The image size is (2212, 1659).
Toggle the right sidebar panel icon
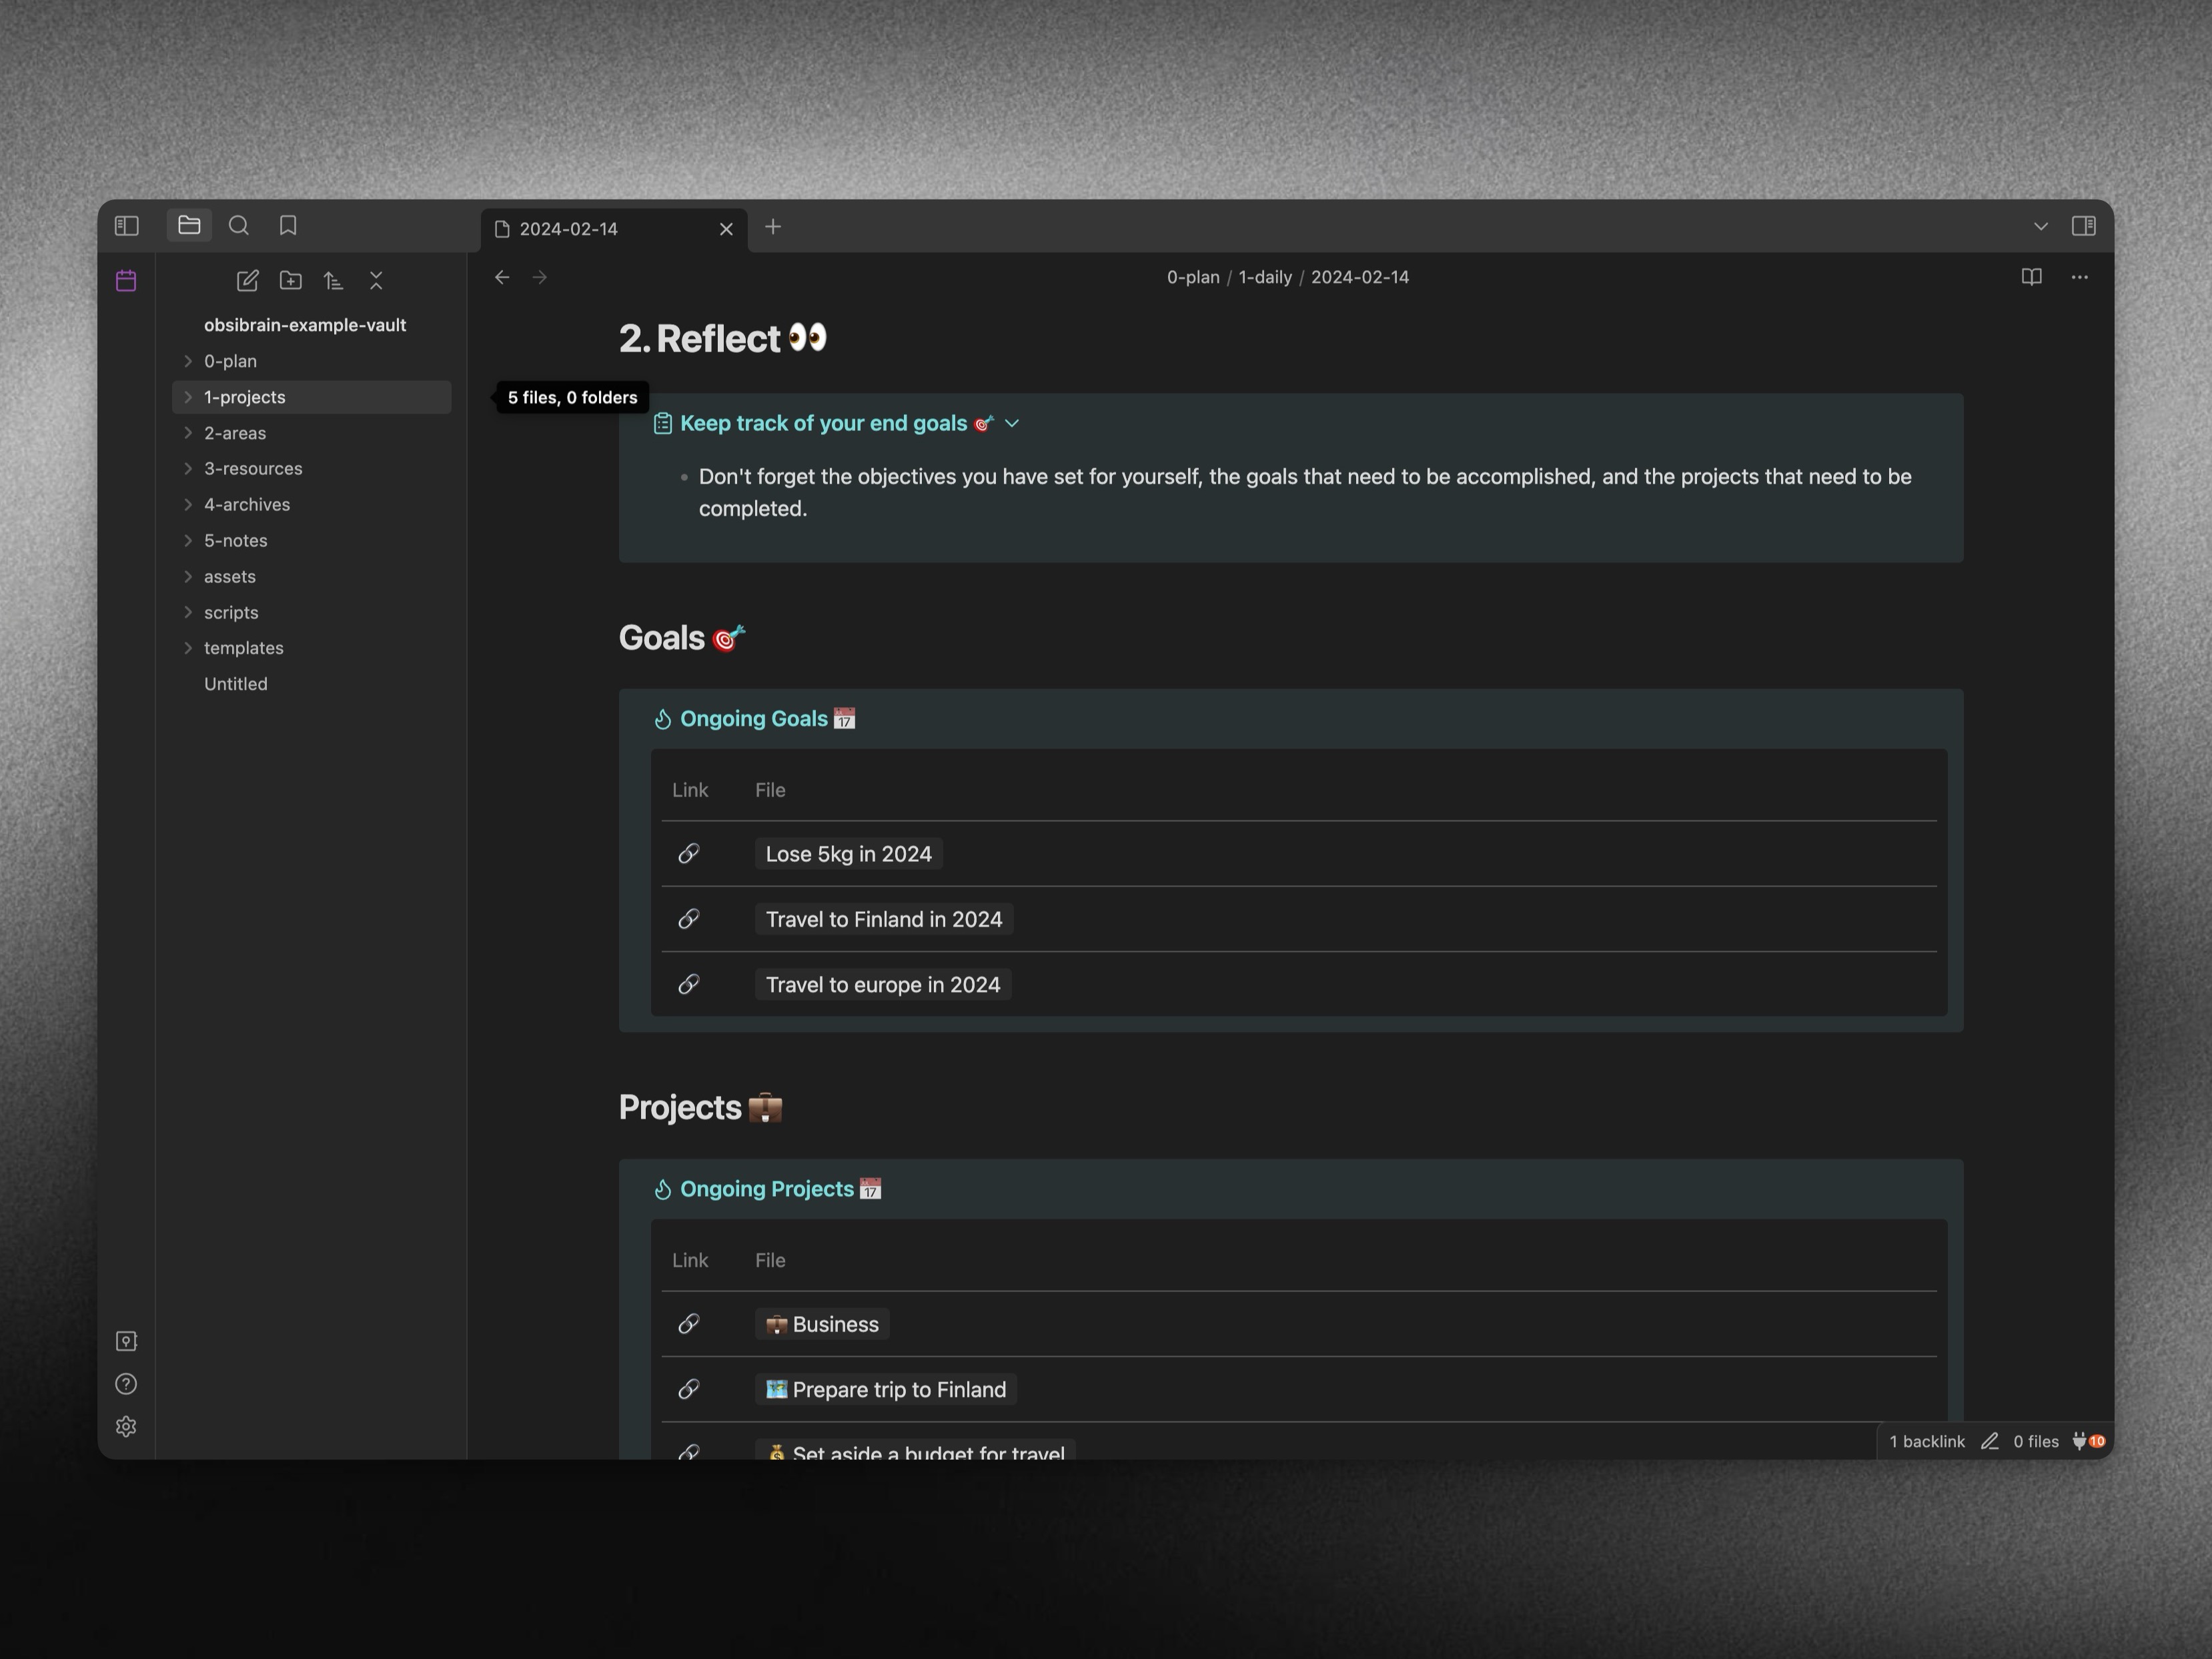pyautogui.click(x=2083, y=226)
